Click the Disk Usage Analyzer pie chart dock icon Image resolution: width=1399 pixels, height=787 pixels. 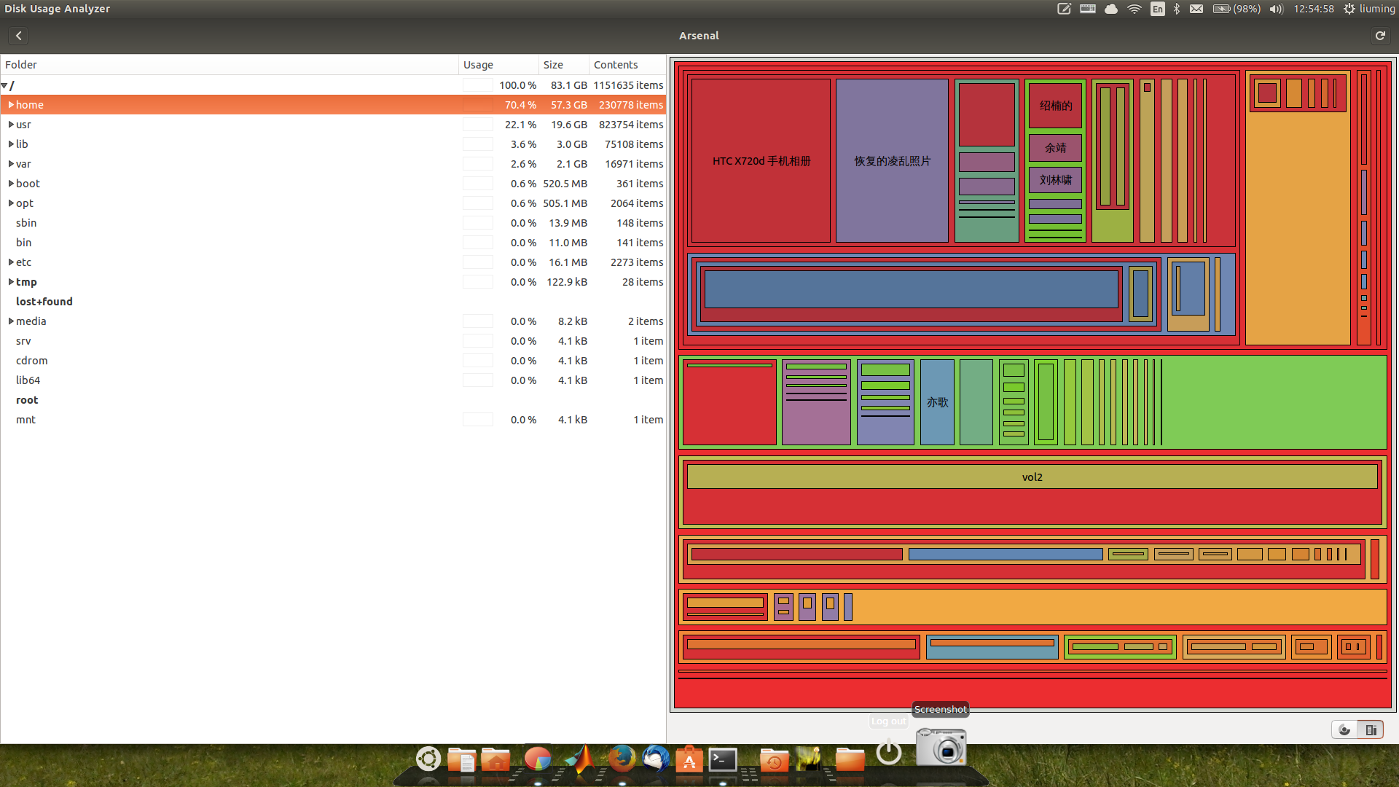(538, 759)
